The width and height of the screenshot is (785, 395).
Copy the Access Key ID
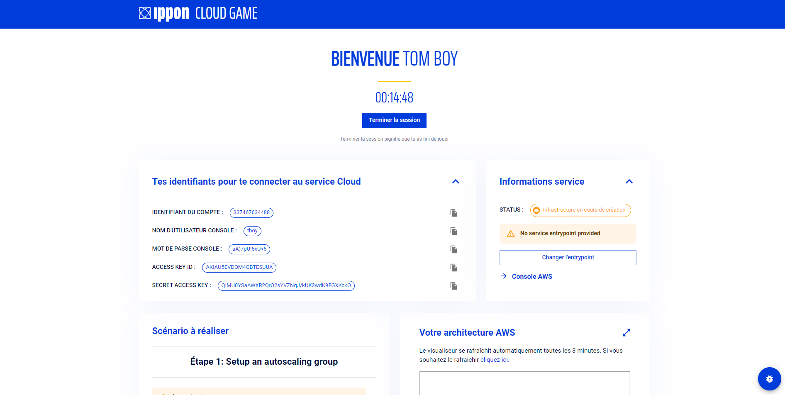point(454,268)
